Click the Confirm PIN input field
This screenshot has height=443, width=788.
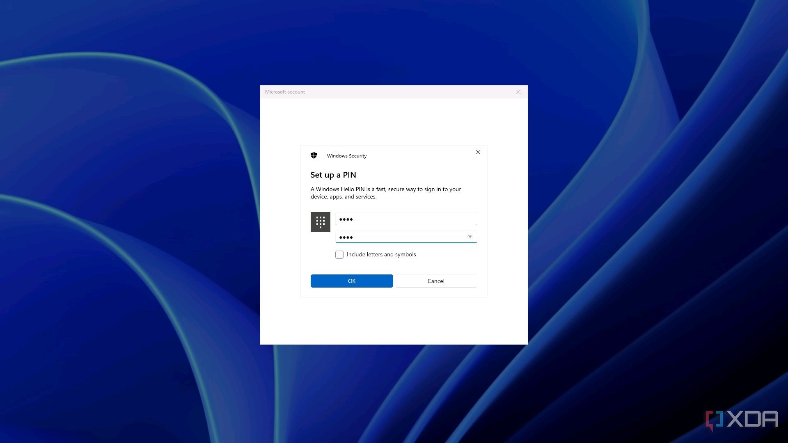click(x=406, y=237)
